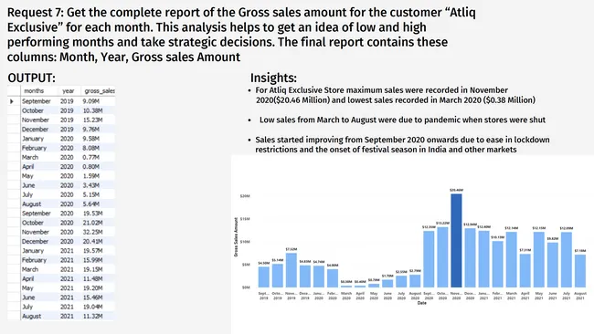Screen dimensions: 594x334
Task: Click the 'Gross Sales Amount' y-axis title
Action: pyautogui.click(x=236, y=237)
